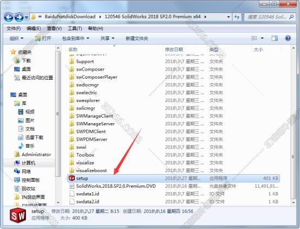This screenshot has height=229, width=300.
Task: Click the 打开 toolbar button
Action: (43, 39)
